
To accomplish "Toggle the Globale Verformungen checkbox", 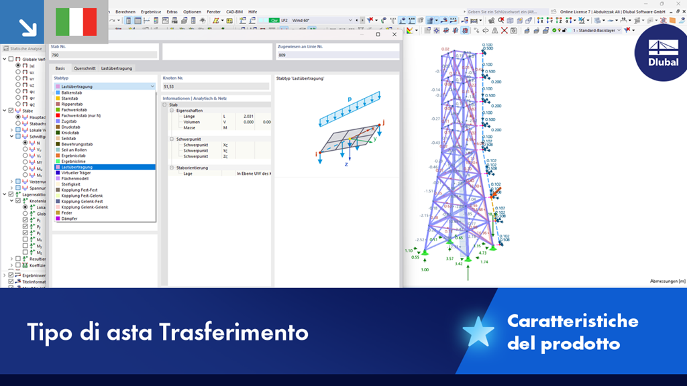I will (x=11, y=59).
